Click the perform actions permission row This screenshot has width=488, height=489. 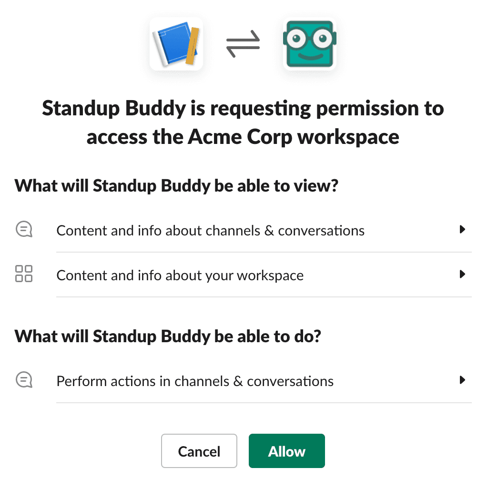(194, 380)
